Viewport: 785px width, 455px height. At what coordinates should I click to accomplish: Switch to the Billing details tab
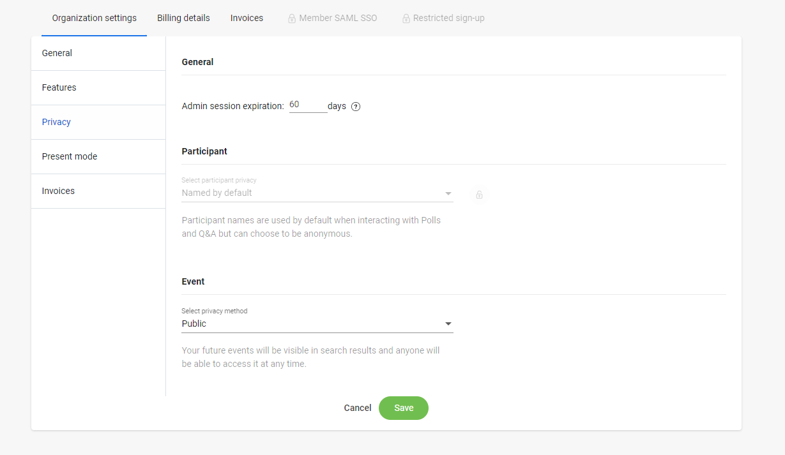click(183, 18)
